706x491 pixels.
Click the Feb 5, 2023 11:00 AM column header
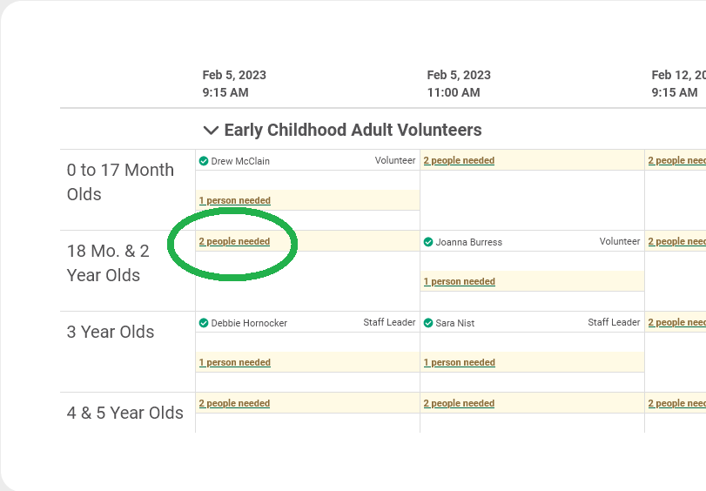pyautogui.click(x=459, y=84)
